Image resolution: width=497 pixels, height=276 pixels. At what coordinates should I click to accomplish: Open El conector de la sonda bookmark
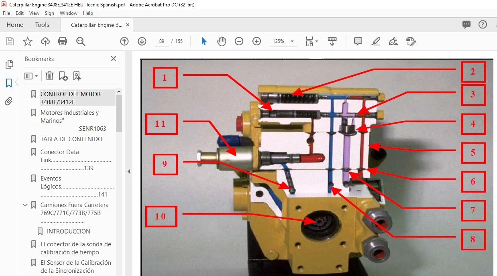click(76, 248)
